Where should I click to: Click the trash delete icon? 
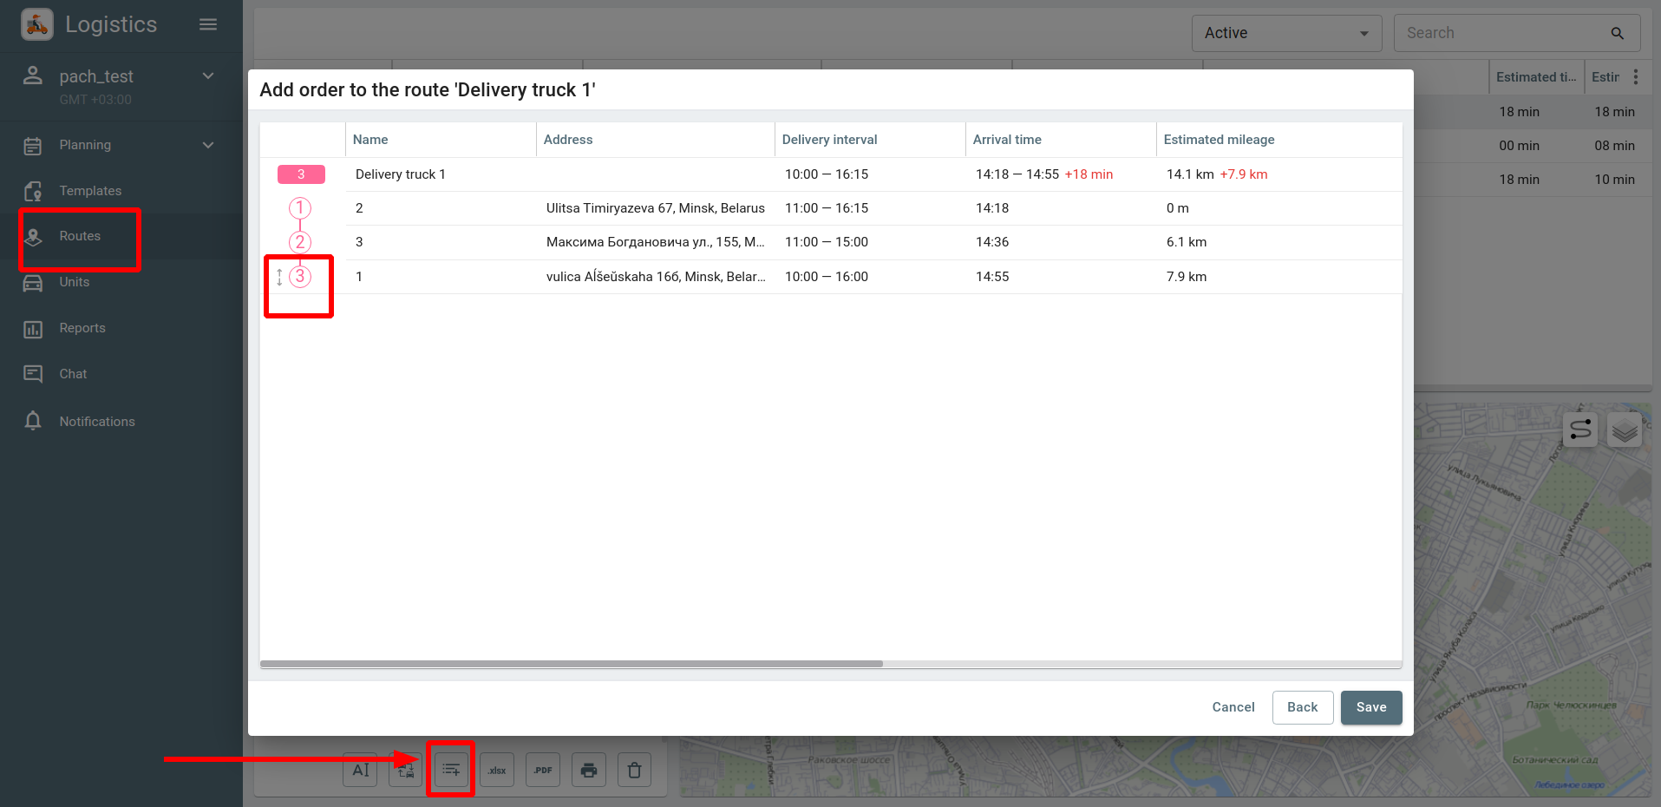(x=635, y=770)
